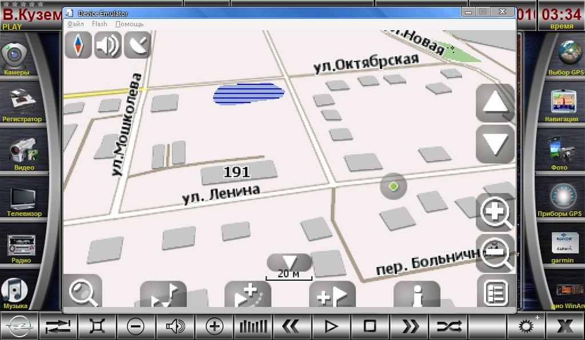Viewport: 585px width, 340px height.
Task: Decrease volume with the minus circle button
Action: tap(136, 326)
